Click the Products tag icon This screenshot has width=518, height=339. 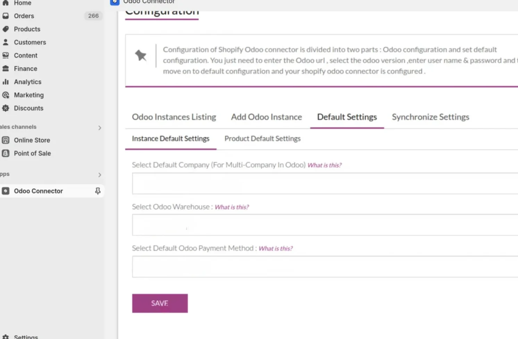coord(6,29)
